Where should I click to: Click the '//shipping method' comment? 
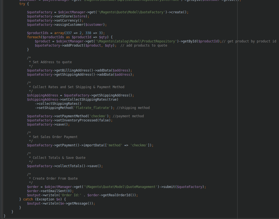[133, 108]
